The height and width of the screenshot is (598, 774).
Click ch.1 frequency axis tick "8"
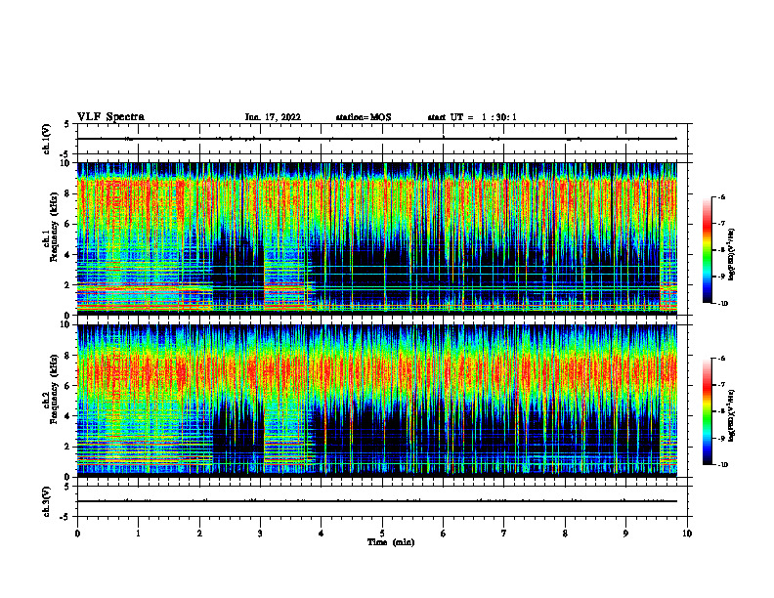pos(68,193)
